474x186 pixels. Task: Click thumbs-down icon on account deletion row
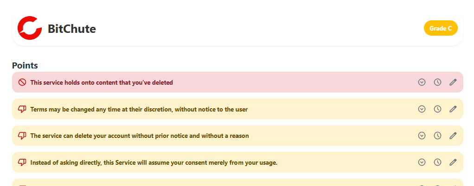[22, 136]
